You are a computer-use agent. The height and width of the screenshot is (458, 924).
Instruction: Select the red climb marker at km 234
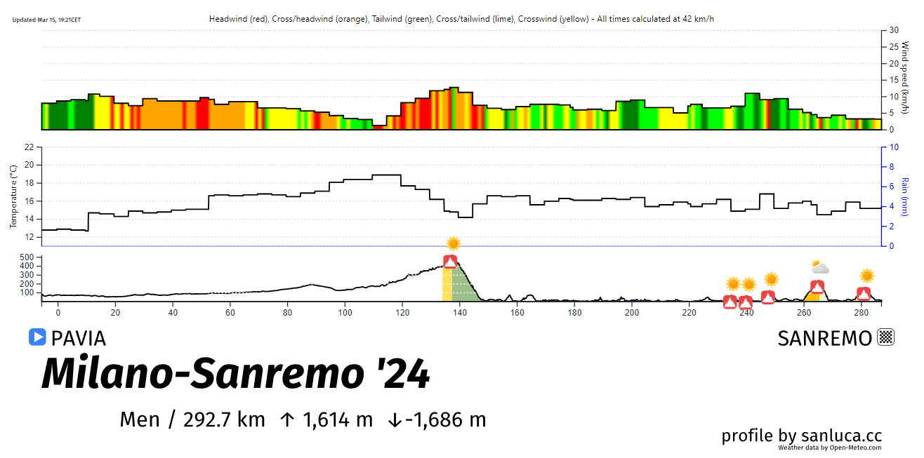click(730, 302)
